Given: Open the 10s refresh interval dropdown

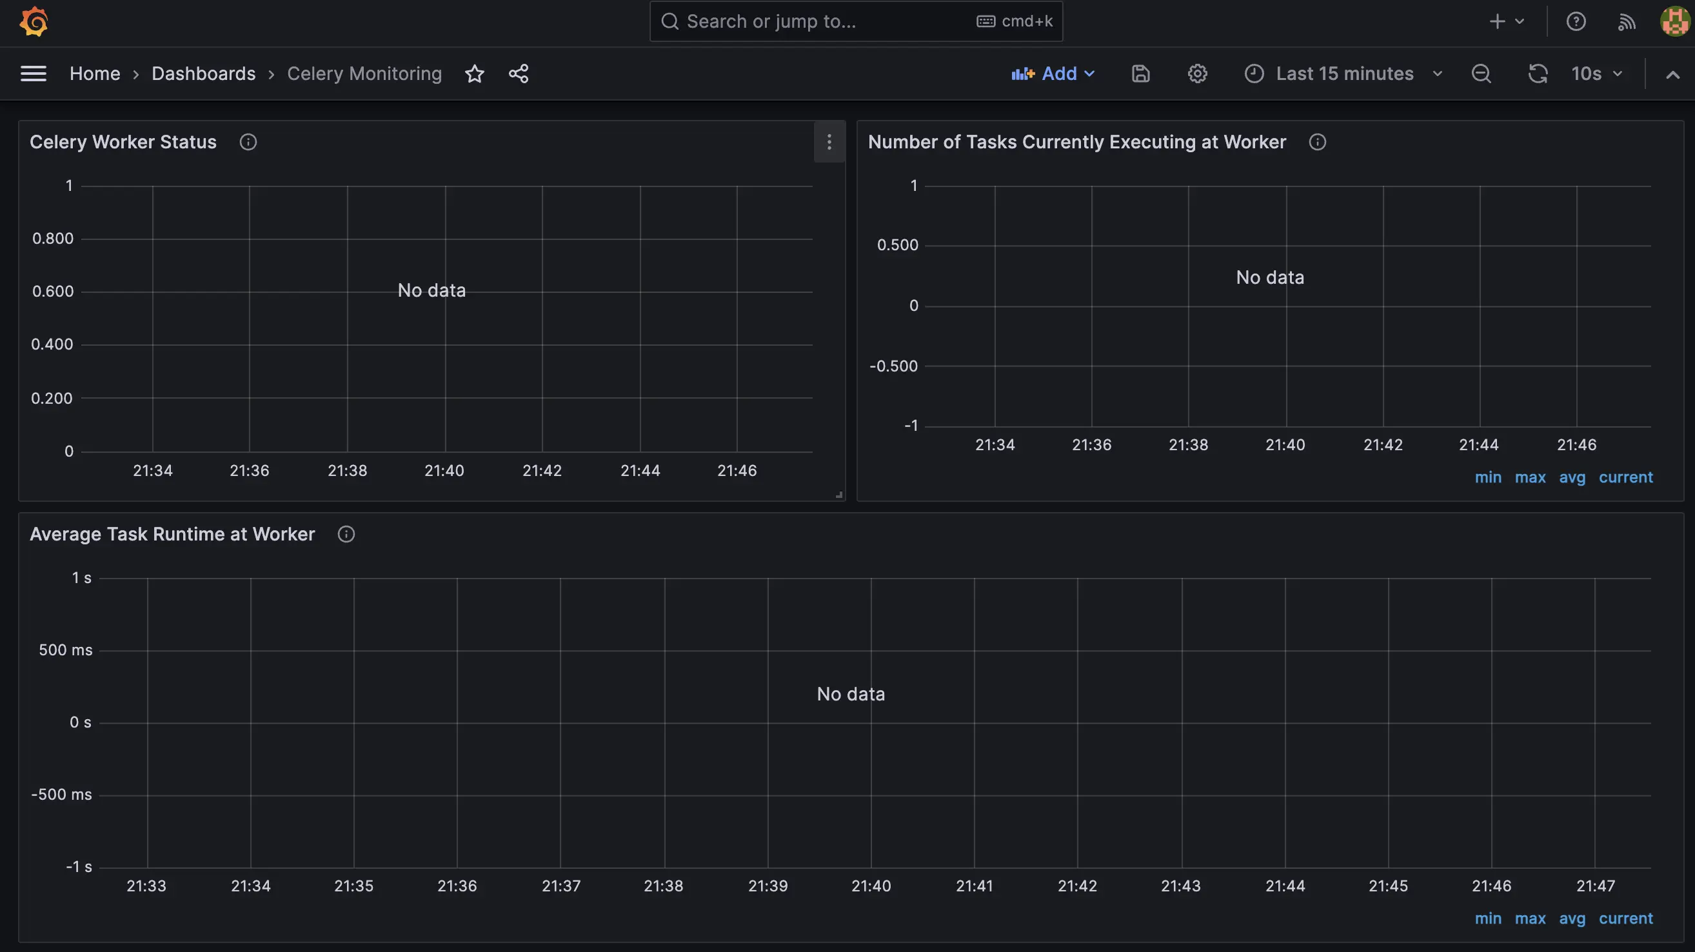Looking at the screenshot, I should point(1597,74).
